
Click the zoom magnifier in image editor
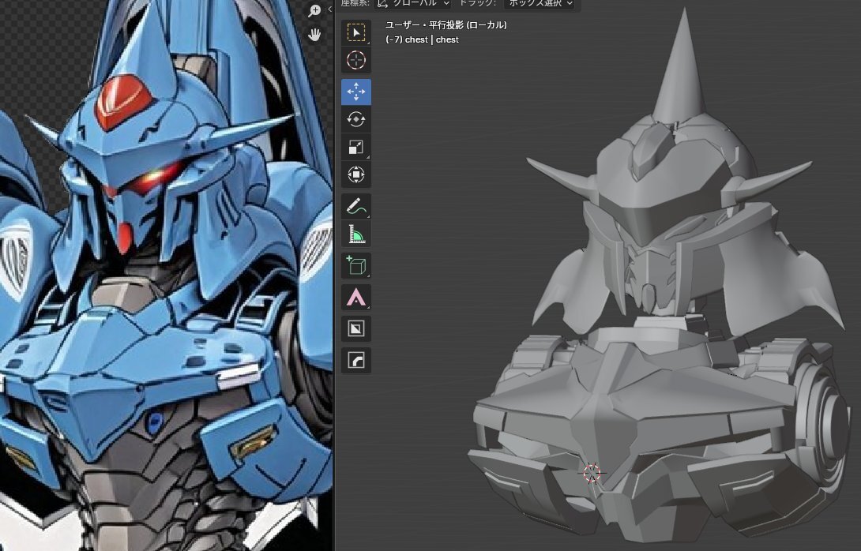[314, 10]
